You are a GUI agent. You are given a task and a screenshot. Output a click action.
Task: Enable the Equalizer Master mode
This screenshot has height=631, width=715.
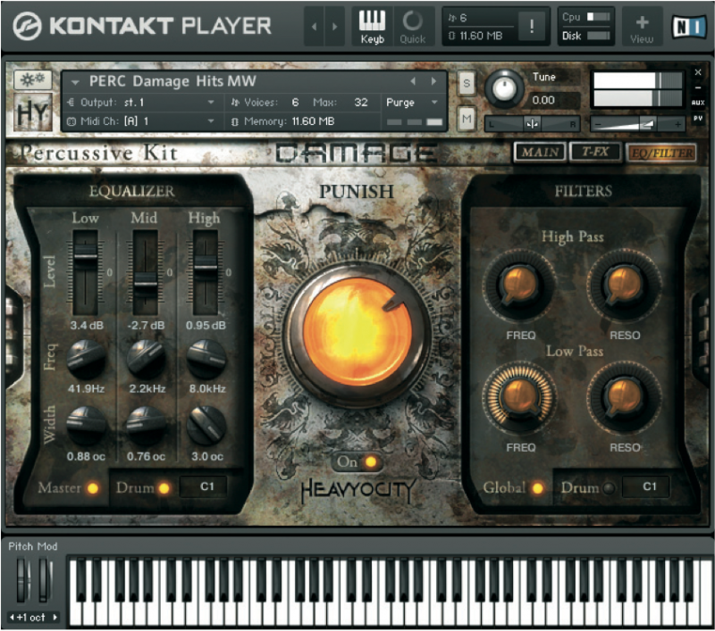click(x=93, y=488)
